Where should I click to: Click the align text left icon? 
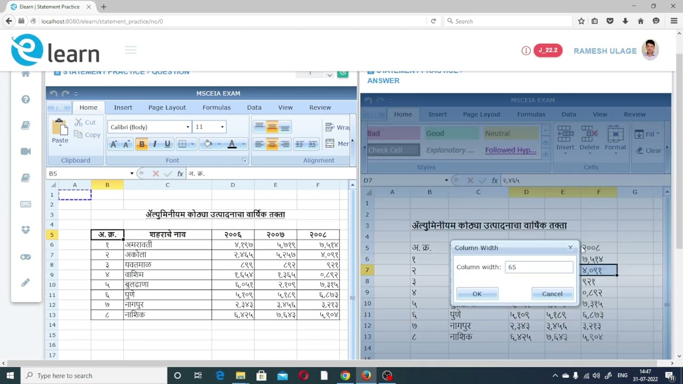pos(259,144)
